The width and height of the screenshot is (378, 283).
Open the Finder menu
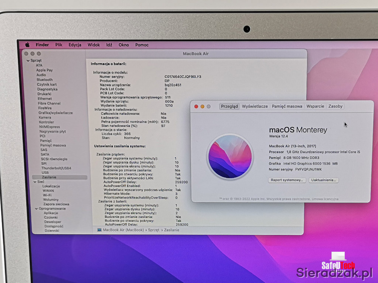[x=42, y=45]
